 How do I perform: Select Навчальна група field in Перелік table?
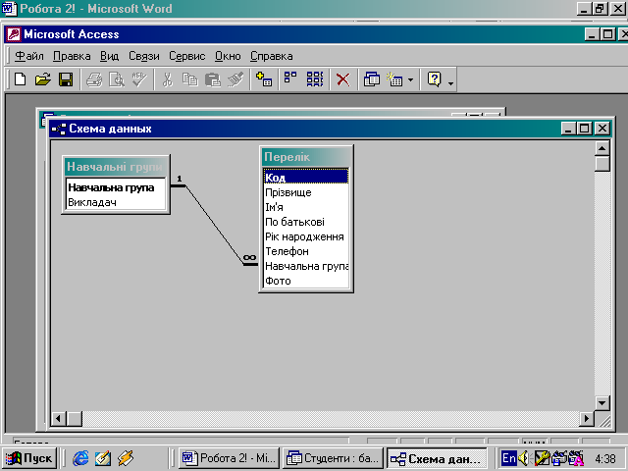(x=306, y=266)
